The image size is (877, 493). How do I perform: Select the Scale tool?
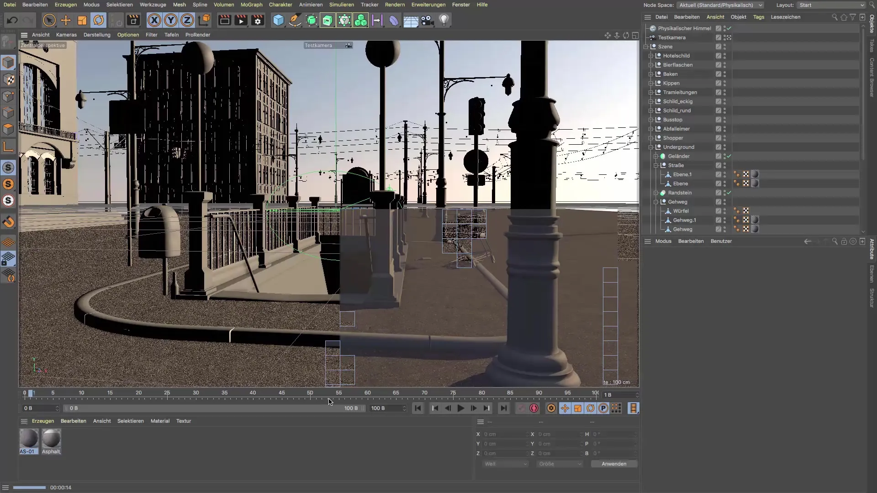(x=82, y=20)
